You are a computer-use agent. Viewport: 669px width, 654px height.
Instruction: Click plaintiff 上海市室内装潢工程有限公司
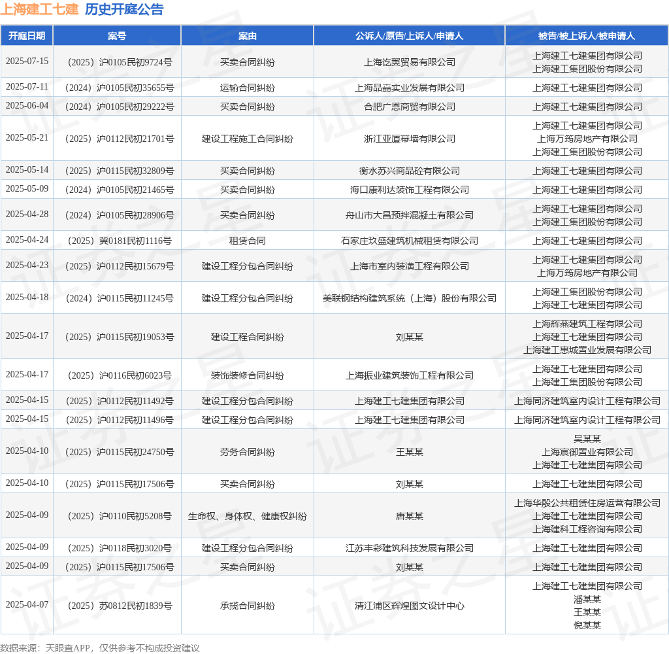pyautogui.click(x=409, y=267)
